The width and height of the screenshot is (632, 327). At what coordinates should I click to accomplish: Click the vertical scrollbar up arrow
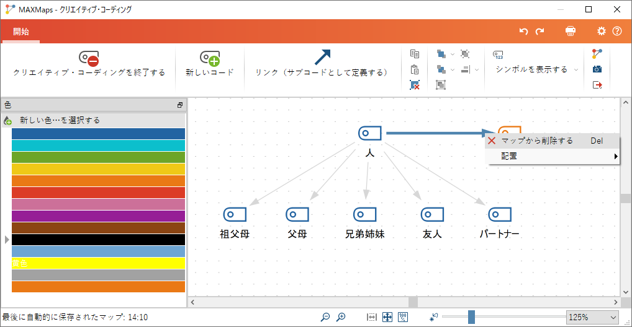point(626,103)
